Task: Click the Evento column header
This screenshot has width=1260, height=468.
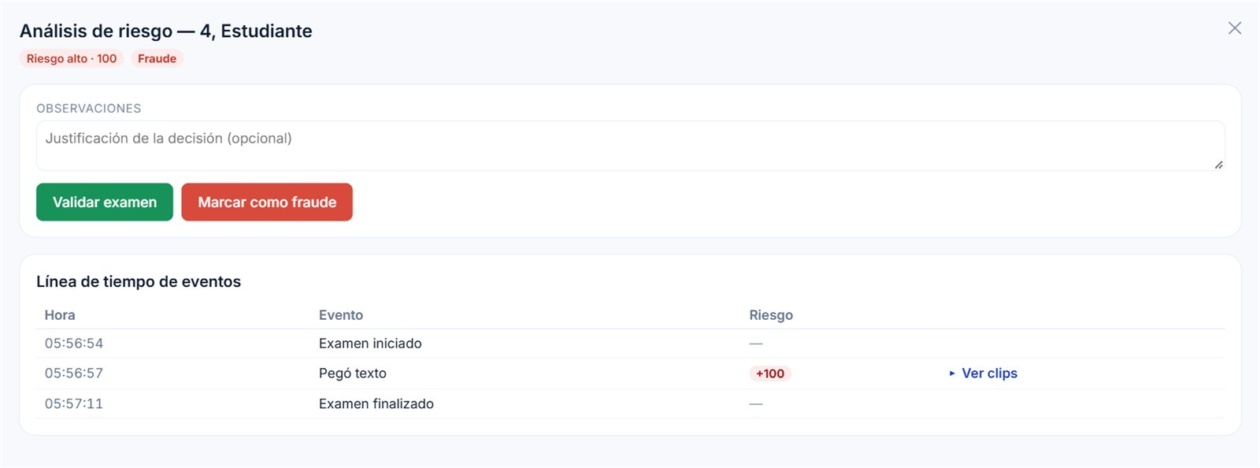Action: pyautogui.click(x=341, y=315)
